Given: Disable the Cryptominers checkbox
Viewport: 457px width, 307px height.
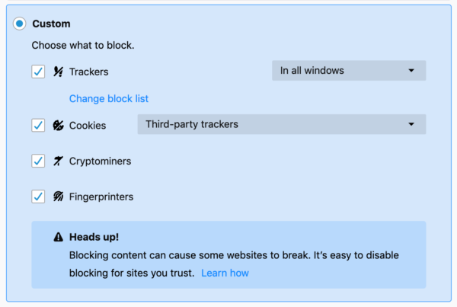Looking at the screenshot, I should [38, 161].
